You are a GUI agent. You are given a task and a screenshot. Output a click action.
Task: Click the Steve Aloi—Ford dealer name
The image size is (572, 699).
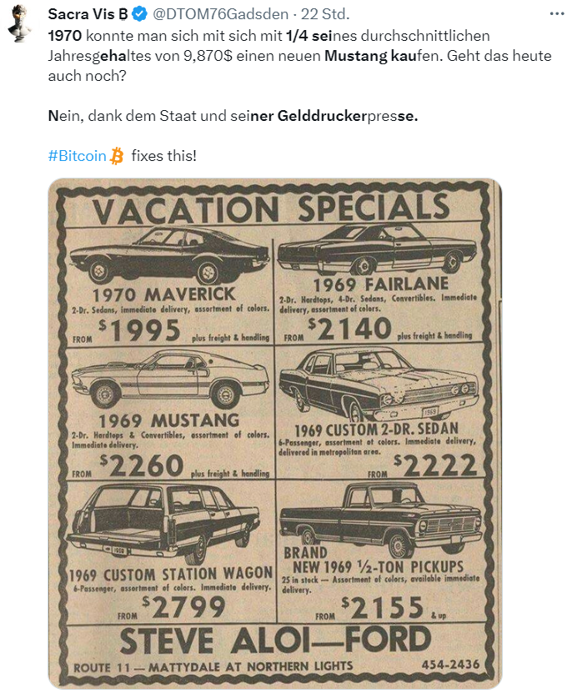[x=273, y=641]
